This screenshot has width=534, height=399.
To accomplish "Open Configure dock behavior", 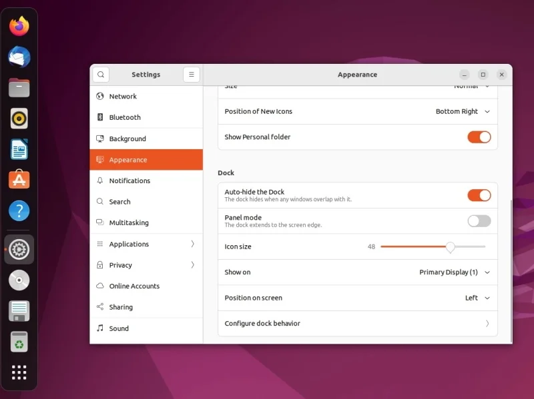I will click(x=358, y=323).
